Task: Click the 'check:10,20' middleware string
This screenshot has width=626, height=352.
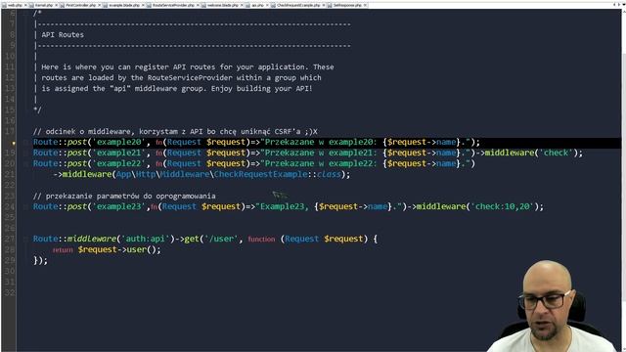Action: tap(503, 206)
